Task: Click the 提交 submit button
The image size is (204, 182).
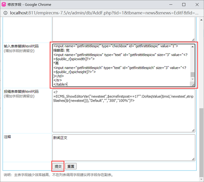Action: [x=58, y=166]
